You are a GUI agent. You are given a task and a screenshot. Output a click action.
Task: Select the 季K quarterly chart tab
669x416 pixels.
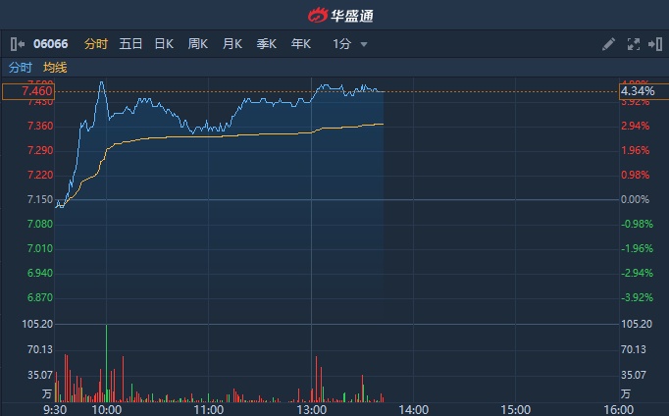pyautogui.click(x=266, y=44)
